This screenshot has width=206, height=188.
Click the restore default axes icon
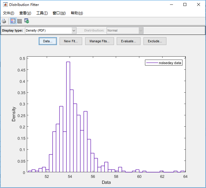tap(27, 21)
